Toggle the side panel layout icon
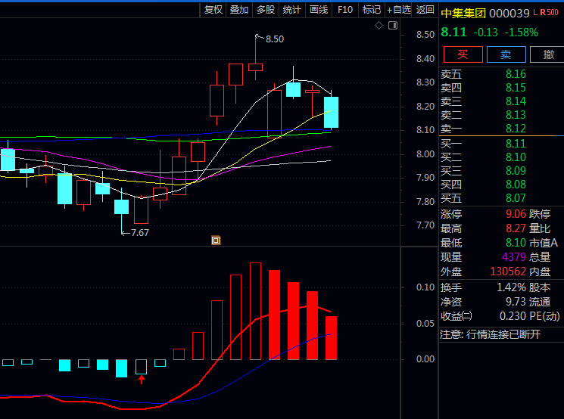This screenshot has height=419, width=564. click(x=392, y=26)
